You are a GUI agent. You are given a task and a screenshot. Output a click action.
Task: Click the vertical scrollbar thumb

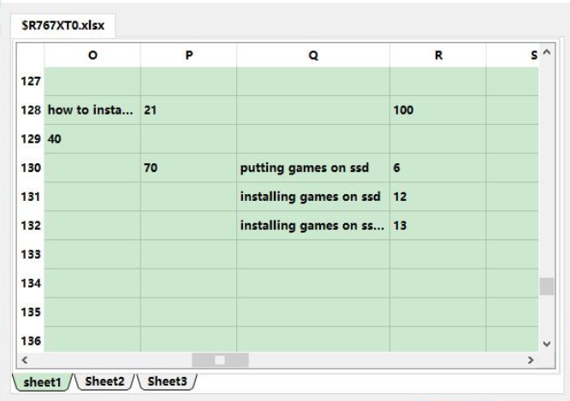pyautogui.click(x=546, y=286)
